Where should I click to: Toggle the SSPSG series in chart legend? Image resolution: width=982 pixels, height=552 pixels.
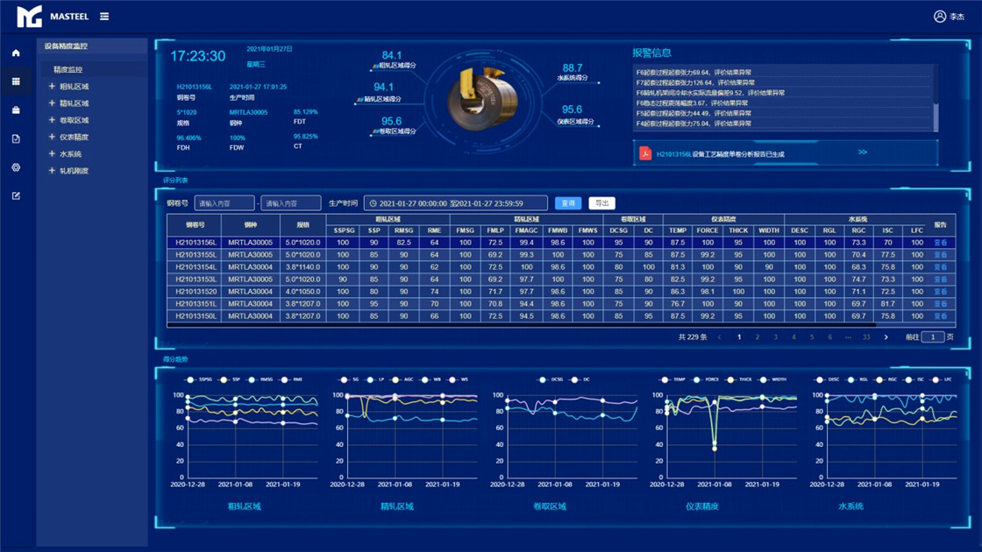[x=190, y=380]
